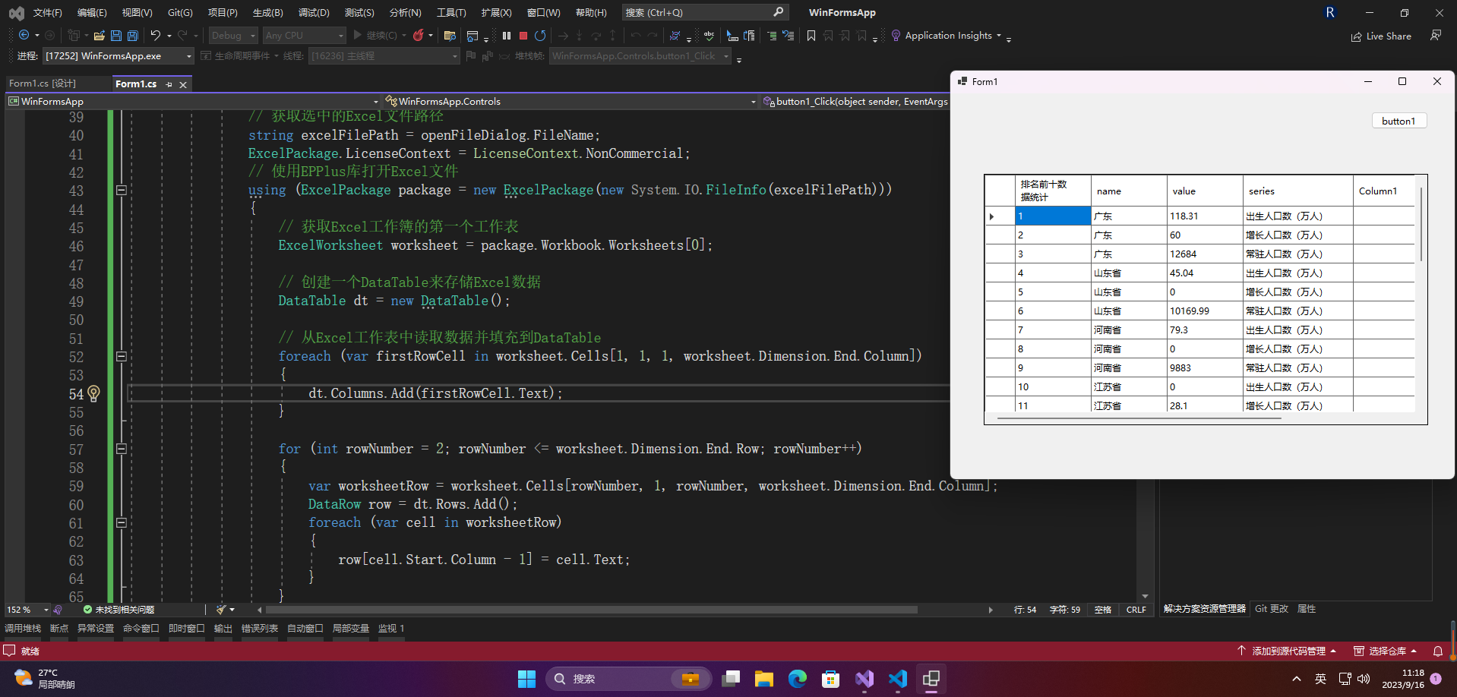The width and height of the screenshot is (1457, 697).
Task: Open the 工具(T) menu
Action: [451, 12]
